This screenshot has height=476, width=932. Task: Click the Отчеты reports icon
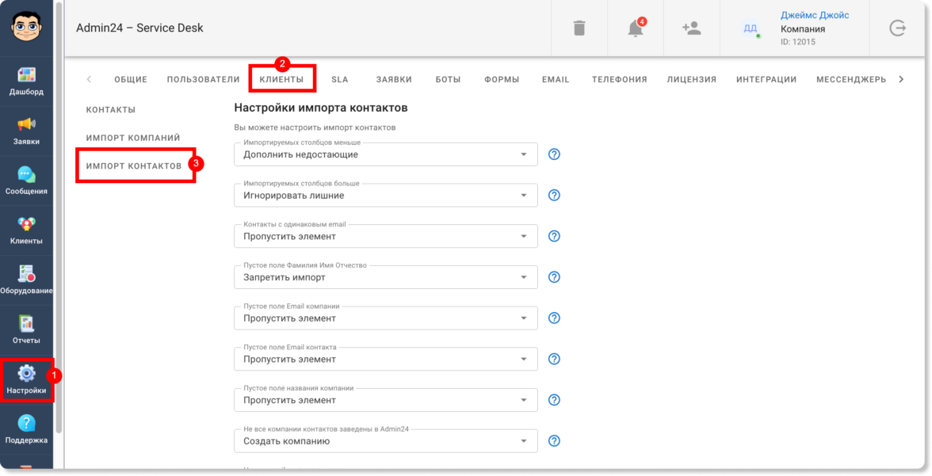tap(26, 324)
